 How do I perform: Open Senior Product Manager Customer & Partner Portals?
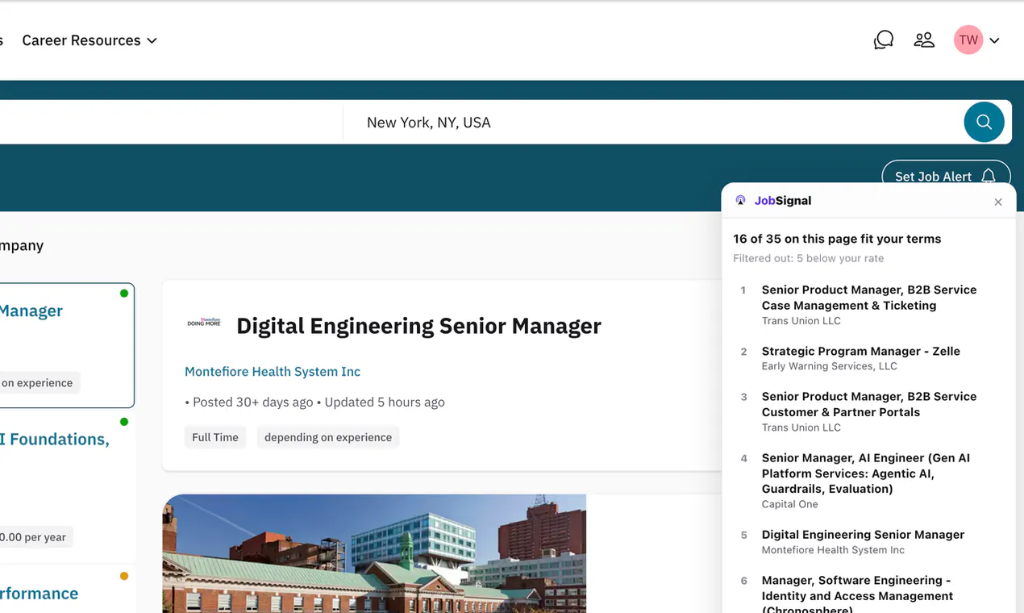tap(869, 411)
